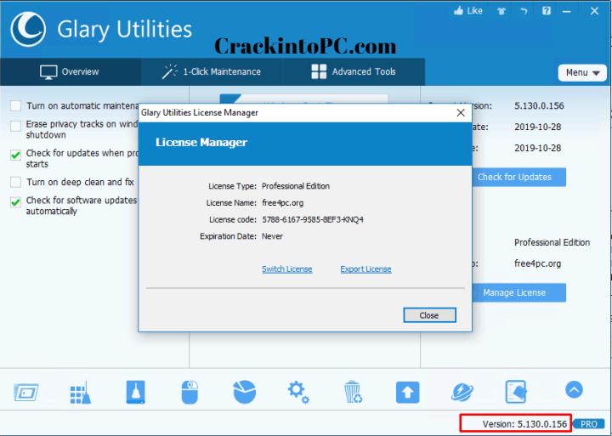The image size is (612, 436).
Task: Click the Expiration Date Never value
Action: pos(272,236)
